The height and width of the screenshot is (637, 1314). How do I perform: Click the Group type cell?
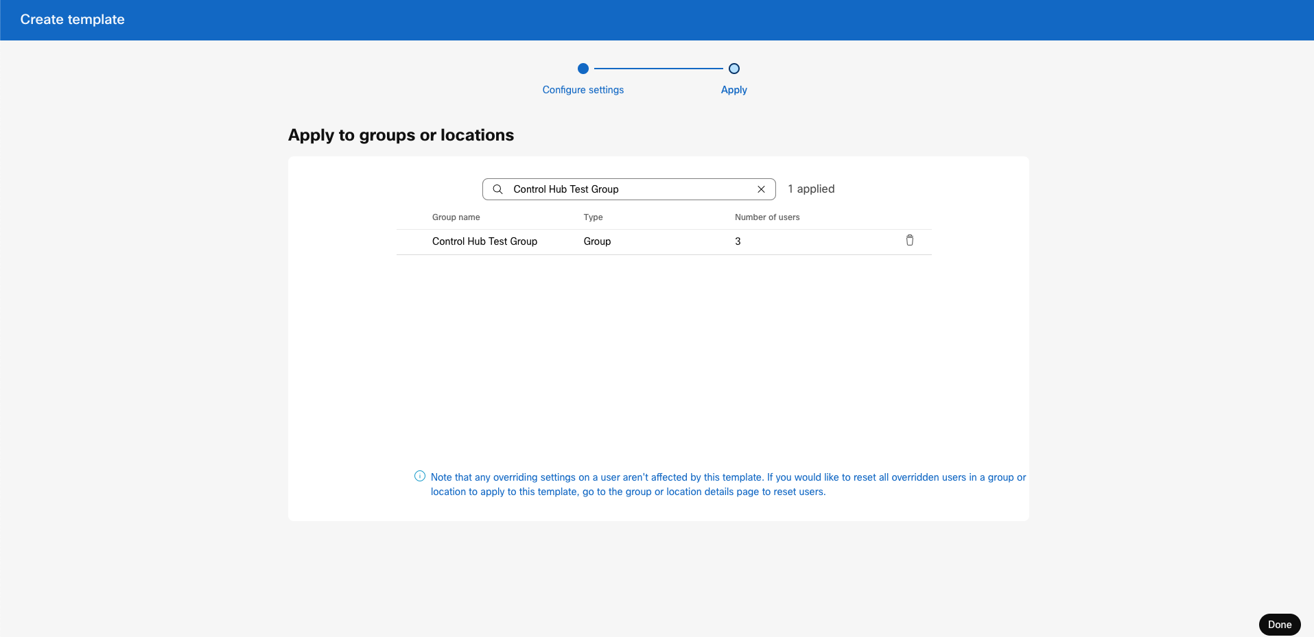coord(597,241)
